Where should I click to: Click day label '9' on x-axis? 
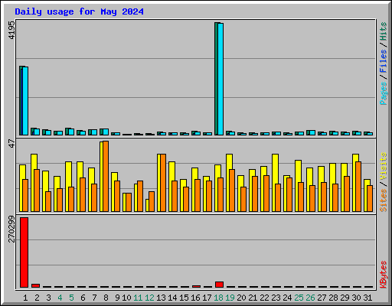pos(117,298)
